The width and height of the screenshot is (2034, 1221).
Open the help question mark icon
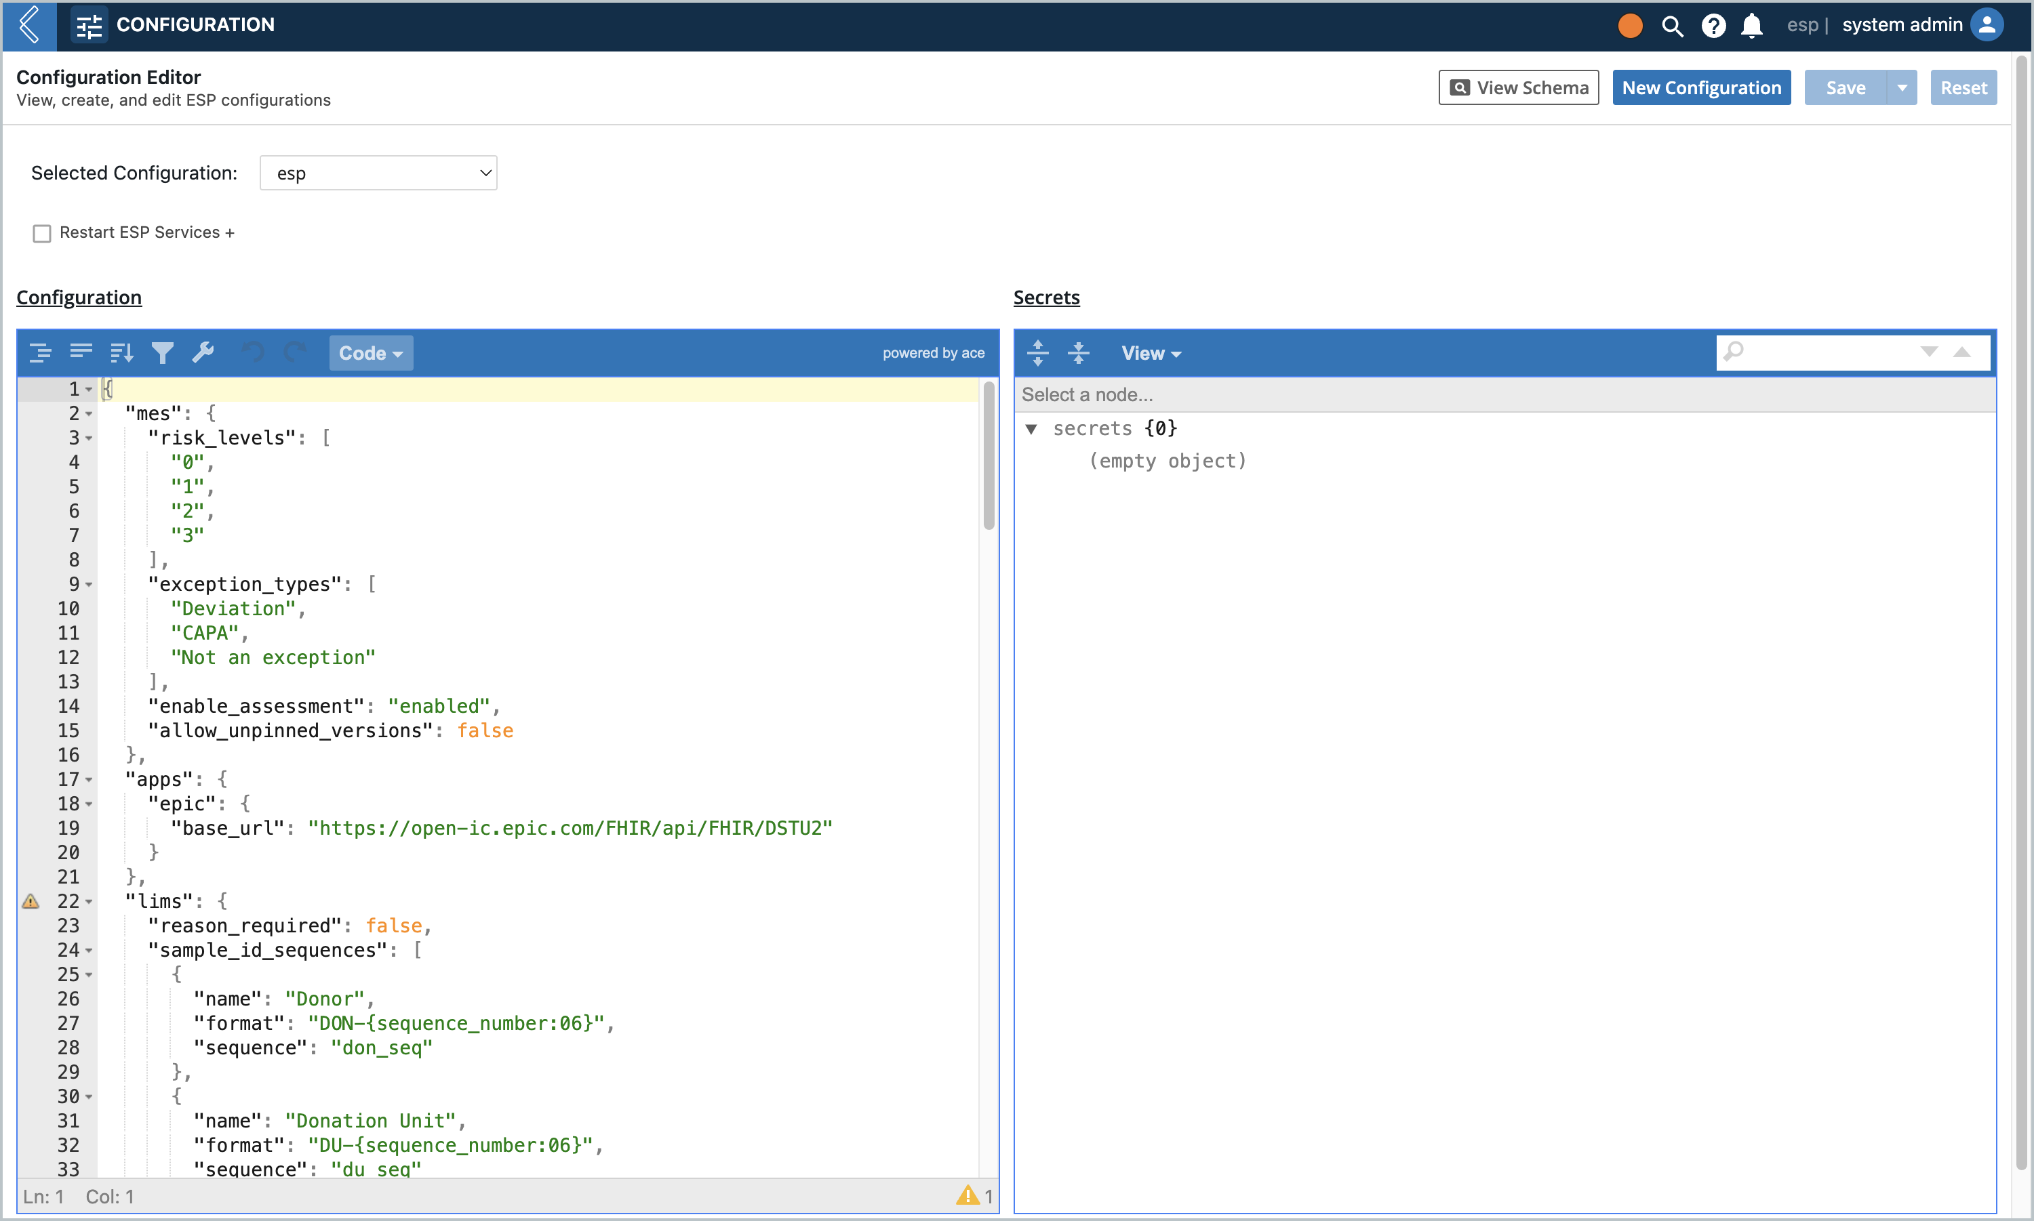click(1713, 26)
